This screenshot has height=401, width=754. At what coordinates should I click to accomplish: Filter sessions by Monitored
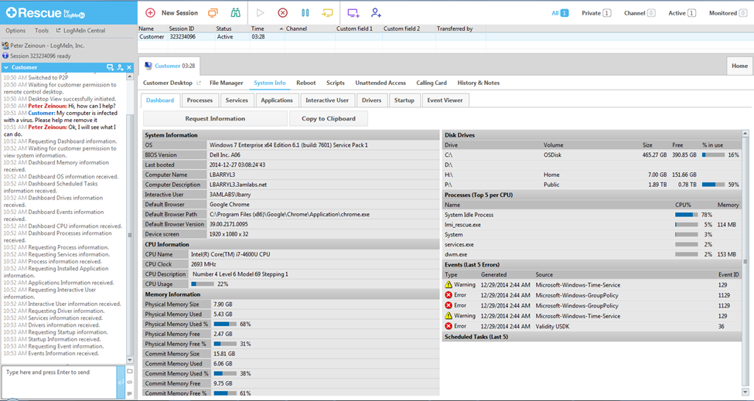(x=728, y=13)
